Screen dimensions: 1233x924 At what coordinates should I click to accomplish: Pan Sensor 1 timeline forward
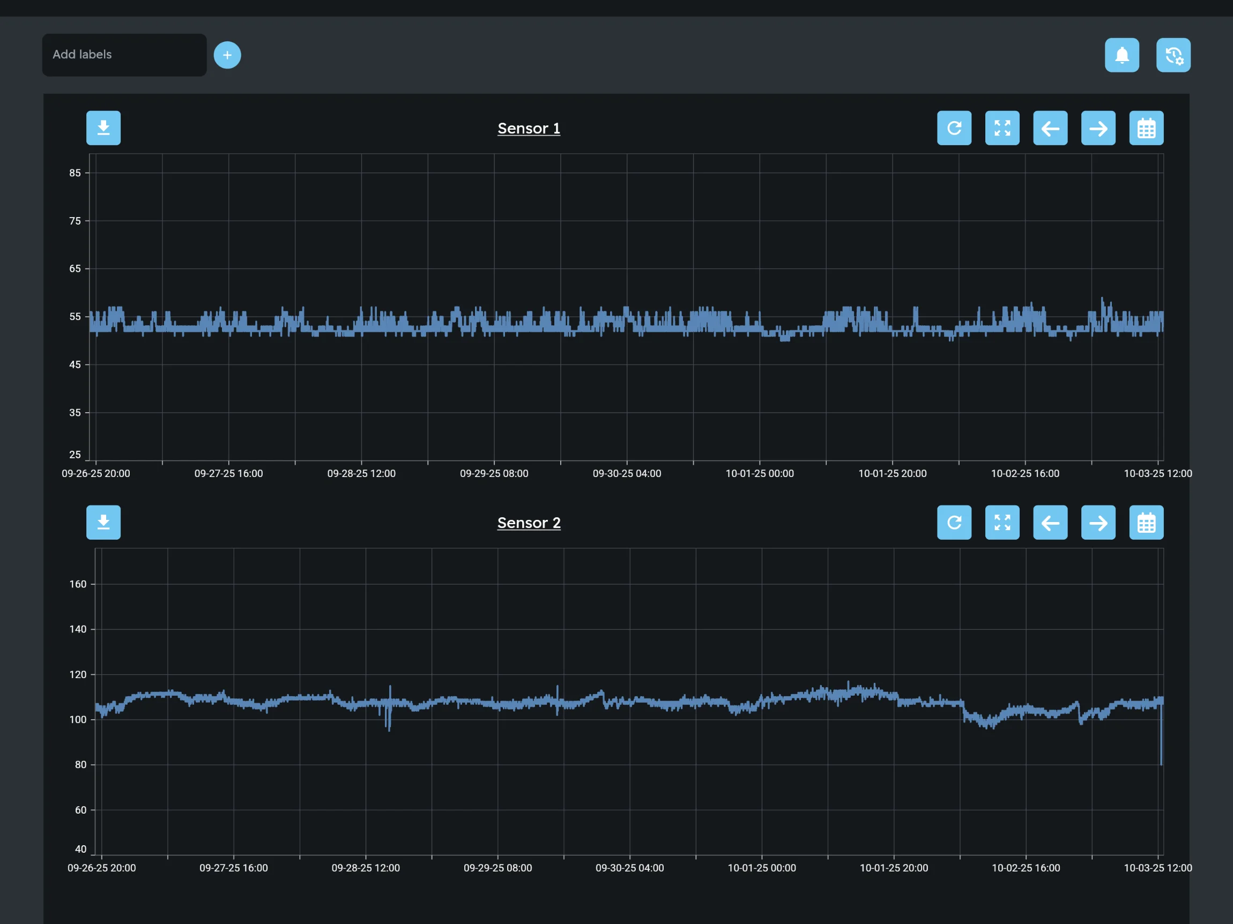pyautogui.click(x=1097, y=128)
